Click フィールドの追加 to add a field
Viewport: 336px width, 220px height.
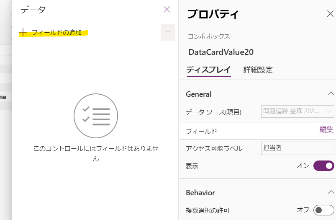click(51, 33)
